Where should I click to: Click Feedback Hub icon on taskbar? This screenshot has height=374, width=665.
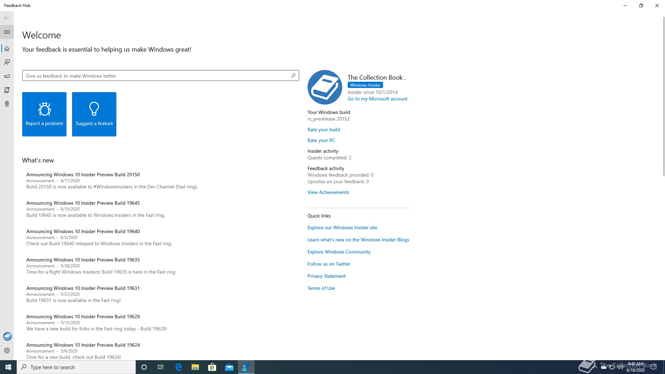(246, 367)
